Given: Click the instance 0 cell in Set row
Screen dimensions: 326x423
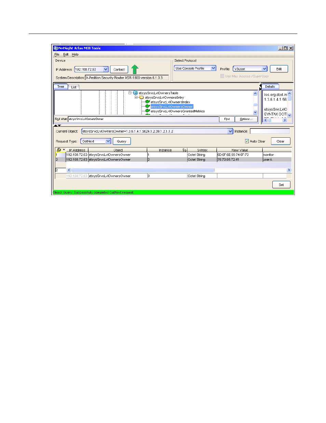Looking at the screenshot, I should click(x=167, y=176).
